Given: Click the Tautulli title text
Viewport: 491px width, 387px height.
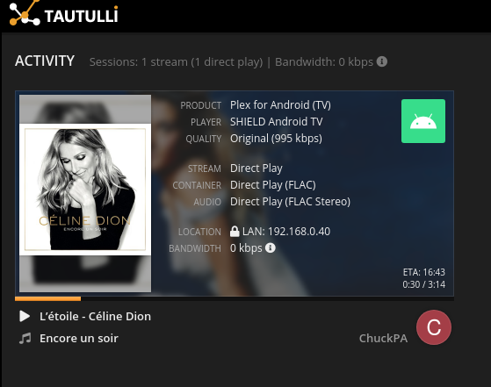Looking at the screenshot, I should pos(82,16).
